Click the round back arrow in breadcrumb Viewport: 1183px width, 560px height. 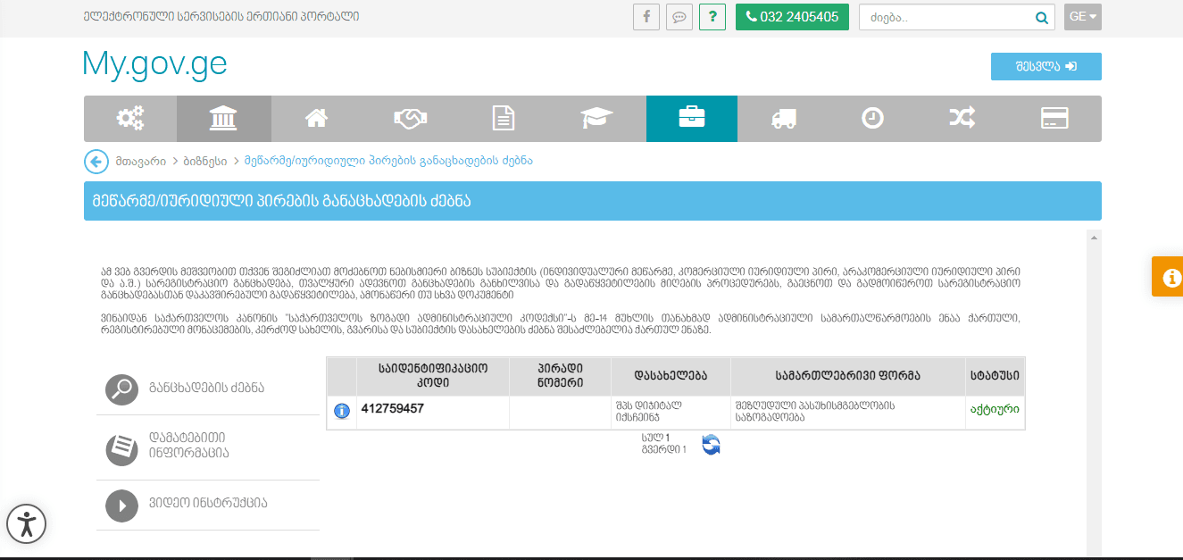[x=96, y=162]
